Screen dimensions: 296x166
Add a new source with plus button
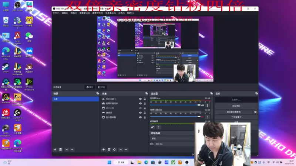point(104,150)
